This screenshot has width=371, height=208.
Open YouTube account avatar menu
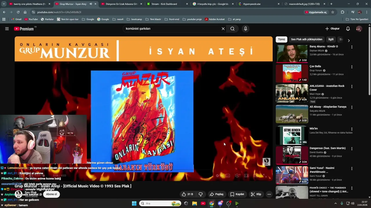coord(359,29)
